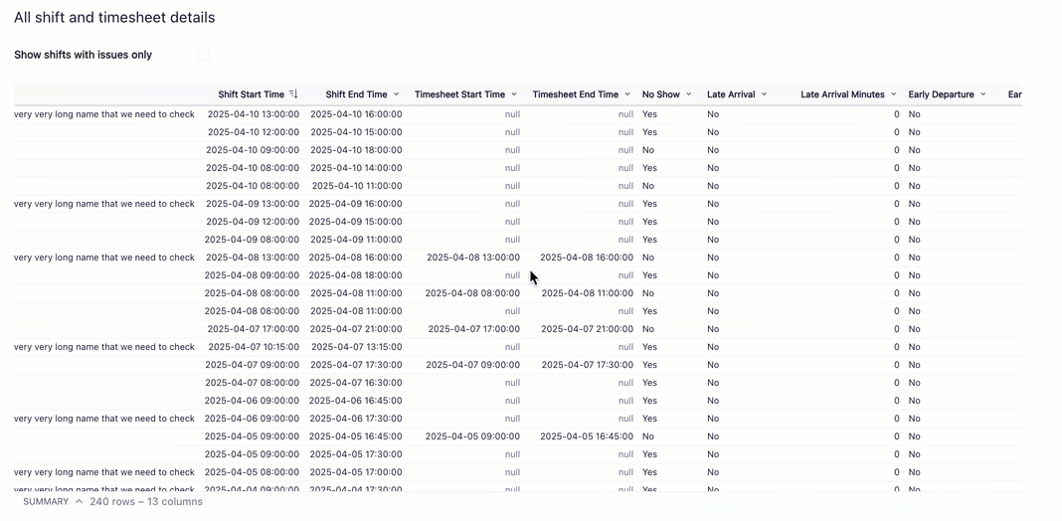Screen dimensions: 1062x521
Task: Open Late Arrival column dropdown arrow
Action: point(764,94)
